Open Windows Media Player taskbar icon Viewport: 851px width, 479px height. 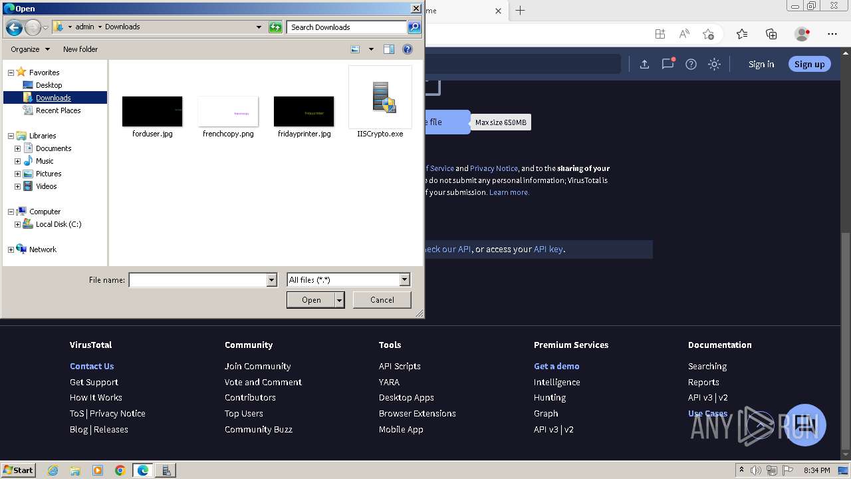[x=98, y=470]
